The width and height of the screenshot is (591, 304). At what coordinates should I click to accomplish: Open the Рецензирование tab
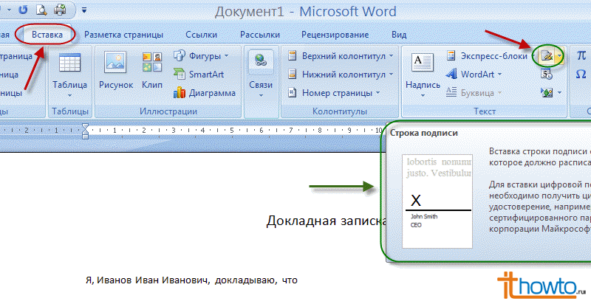pyautogui.click(x=335, y=35)
